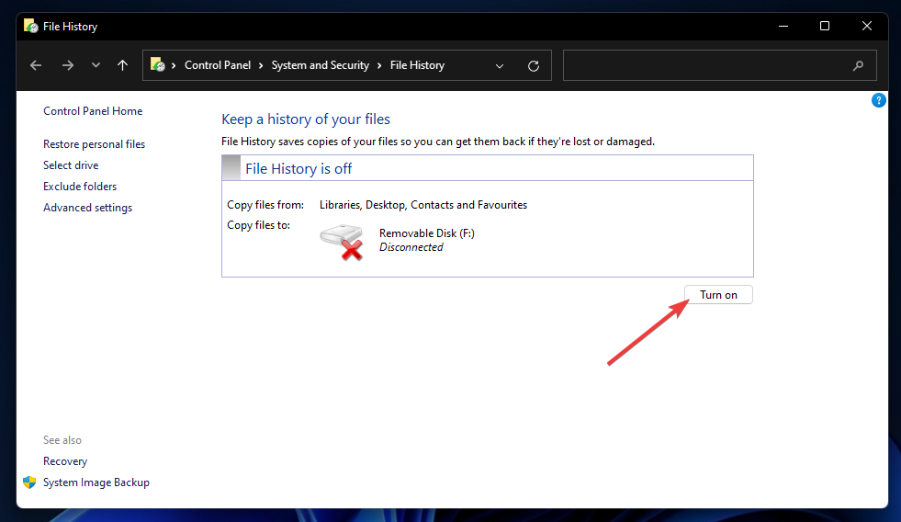The height and width of the screenshot is (522, 901).
Task: Open Control Panel Home link
Action: coord(93,111)
